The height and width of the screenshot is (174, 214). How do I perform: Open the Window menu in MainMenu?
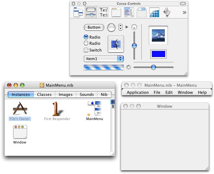(185, 92)
